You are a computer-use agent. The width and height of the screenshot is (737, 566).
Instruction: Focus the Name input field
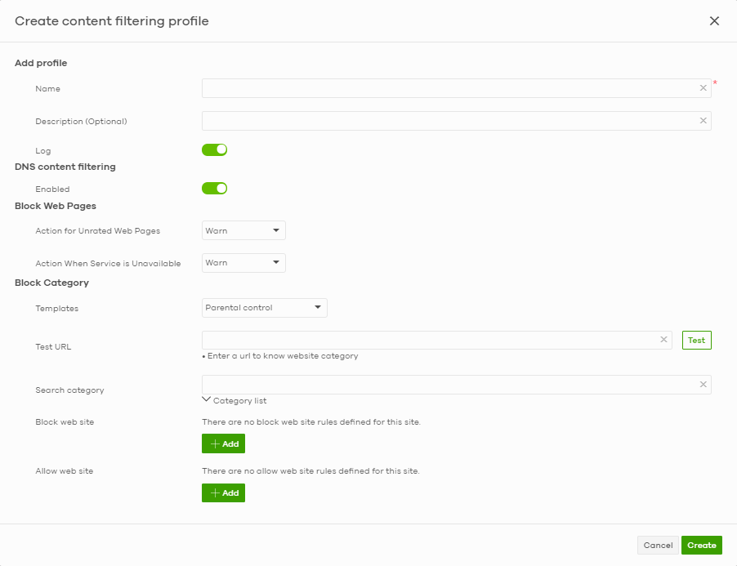point(450,88)
